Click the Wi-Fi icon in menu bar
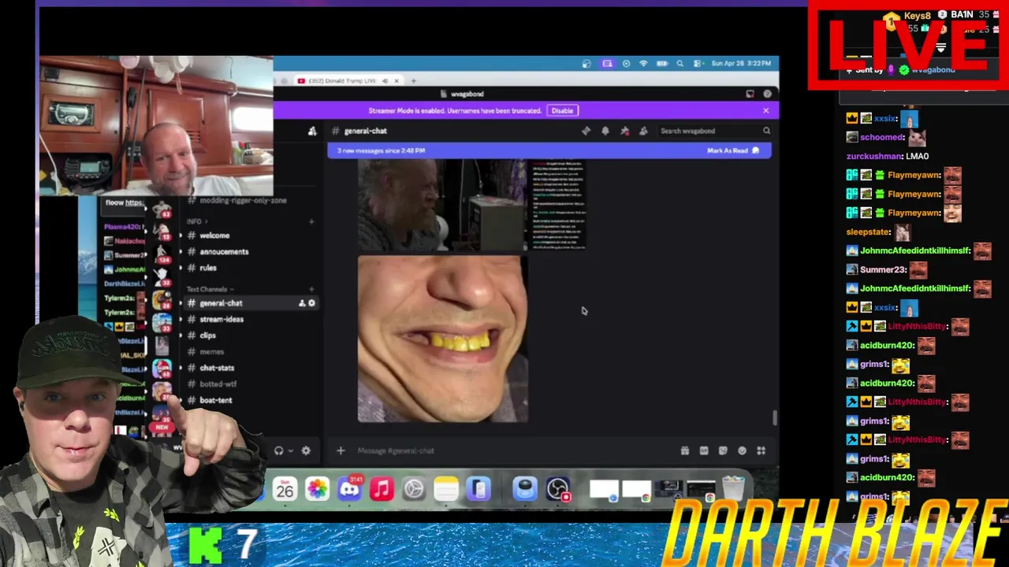The width and height of the screenshot is (1009, 567). pyautogui.click(x=643, y=64)
